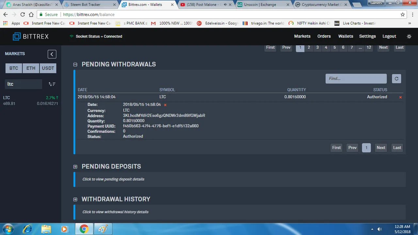Click First in the top pagination
This screenshot has height=235, width=418.
270,48
